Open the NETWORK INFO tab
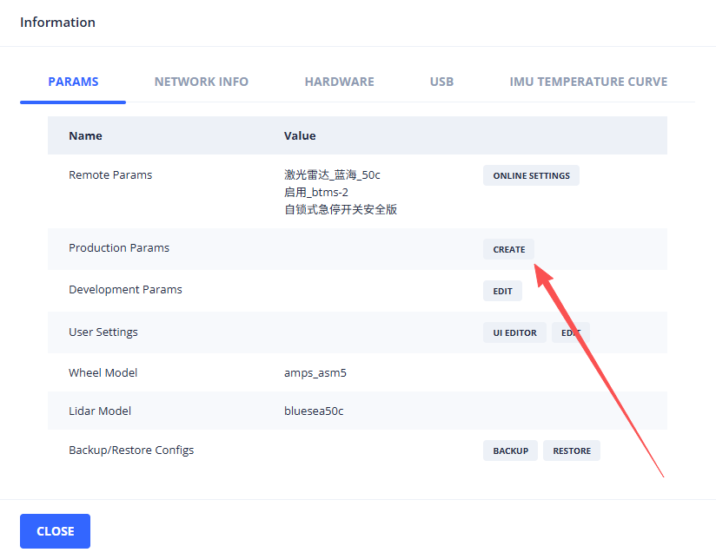This screenshot has width=716, height=559. [x=201, y=82]
